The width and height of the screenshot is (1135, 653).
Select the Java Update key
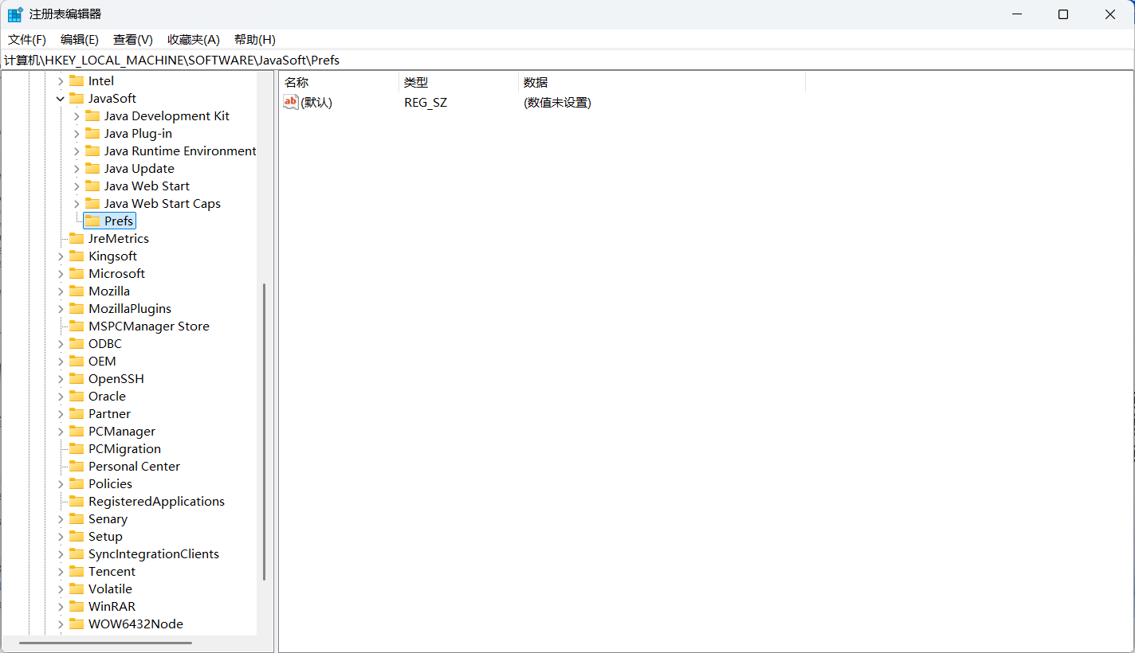click(x=139, y=168)
